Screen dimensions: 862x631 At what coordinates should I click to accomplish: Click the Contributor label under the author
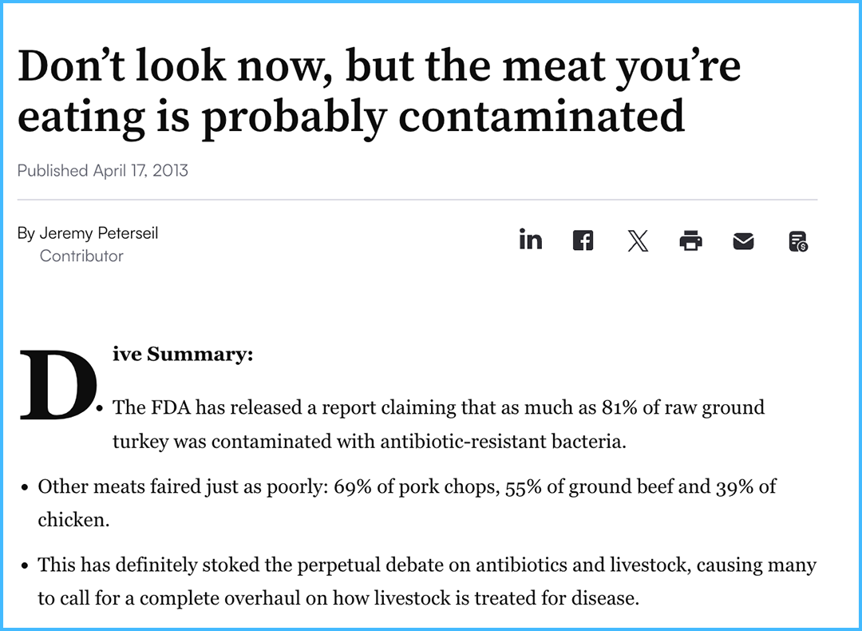tap(81, 256)
